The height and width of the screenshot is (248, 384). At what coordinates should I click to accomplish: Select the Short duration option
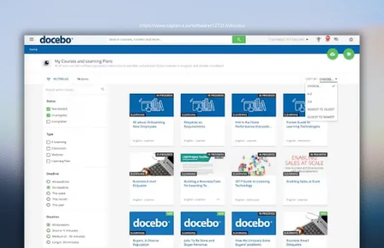point(48,231)
